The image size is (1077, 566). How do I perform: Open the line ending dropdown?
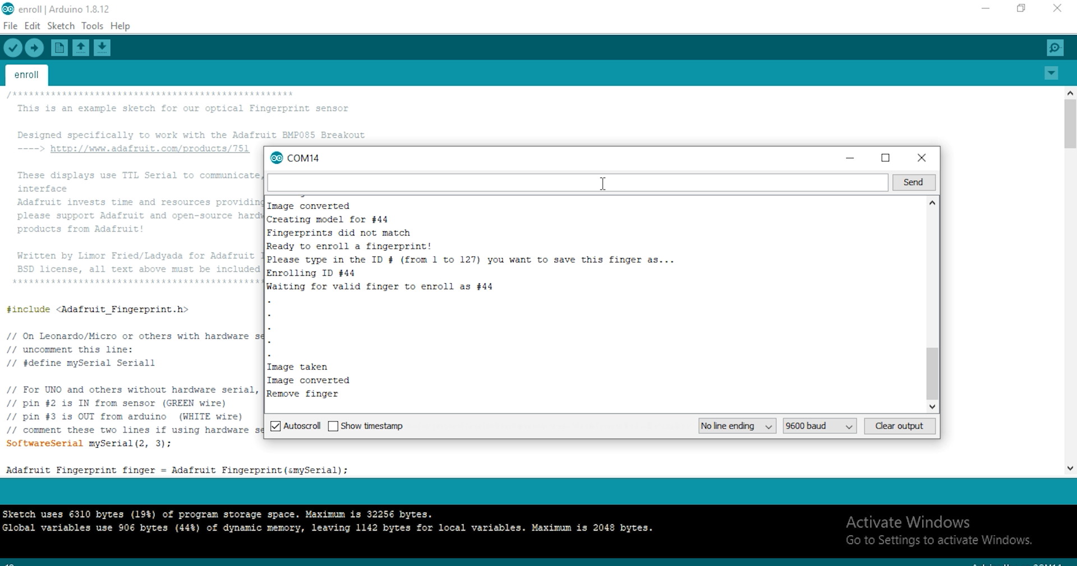coord(737,426)
